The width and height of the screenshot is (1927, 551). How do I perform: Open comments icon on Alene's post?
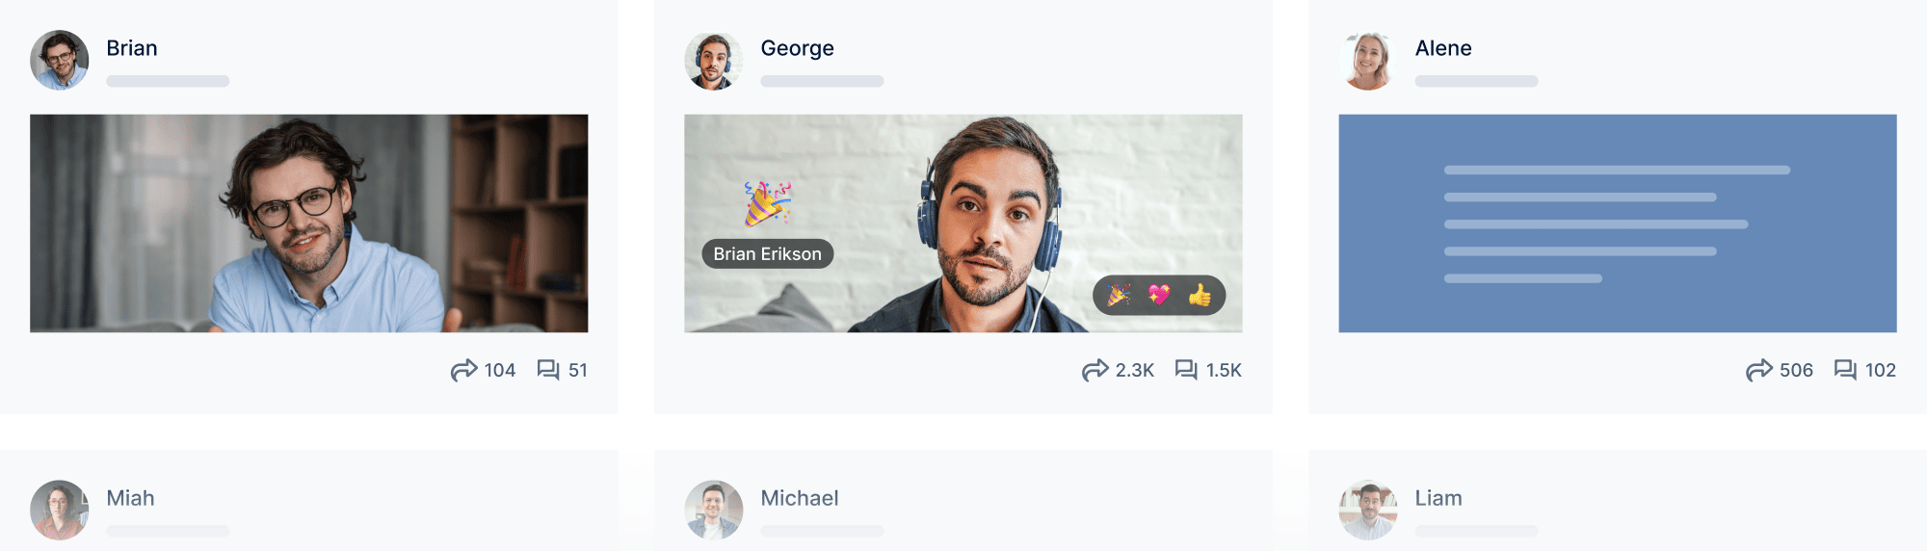[1845, 370]
